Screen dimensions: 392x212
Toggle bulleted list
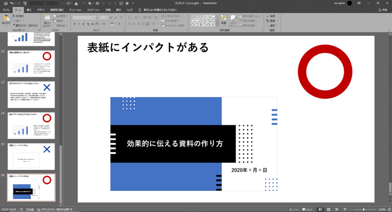pyautogui.click(x=130, y=18)
